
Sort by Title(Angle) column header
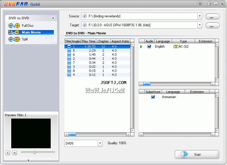pyautogui.click(x=73, y=41)
